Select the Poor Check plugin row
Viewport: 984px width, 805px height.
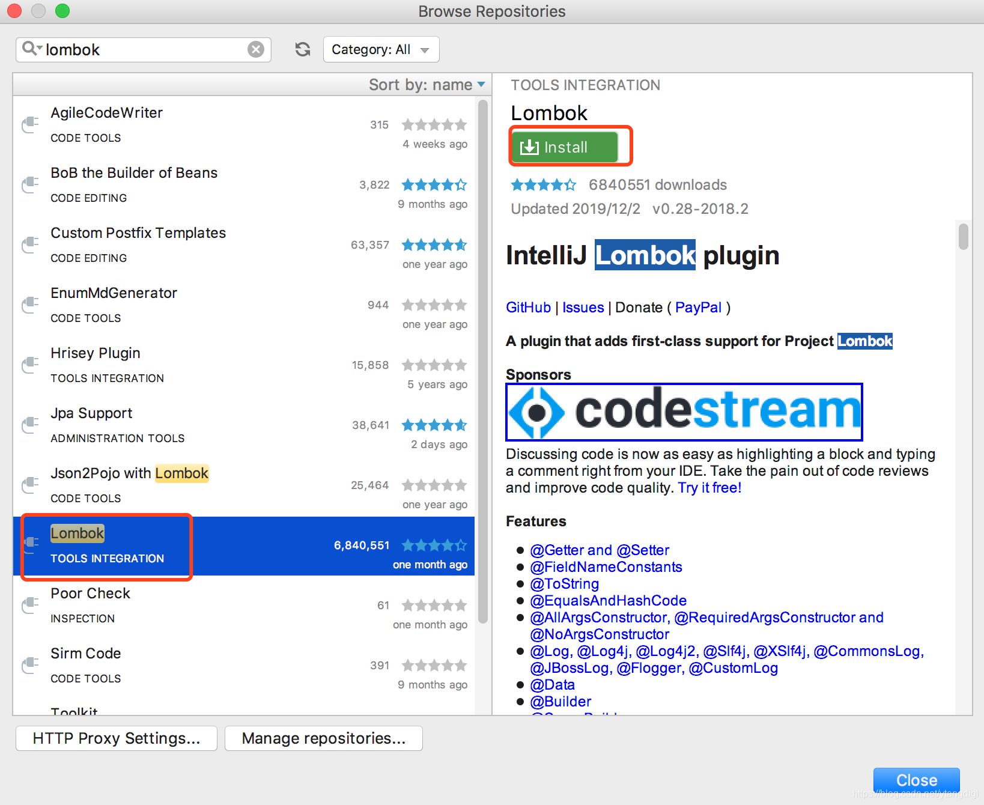pos(244,606)
